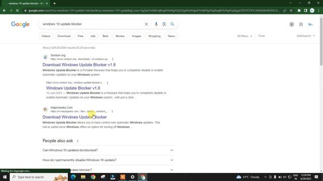Go back with browser back arrow
This screenshot has width=323, height=181.
click(x=5, y=11)
